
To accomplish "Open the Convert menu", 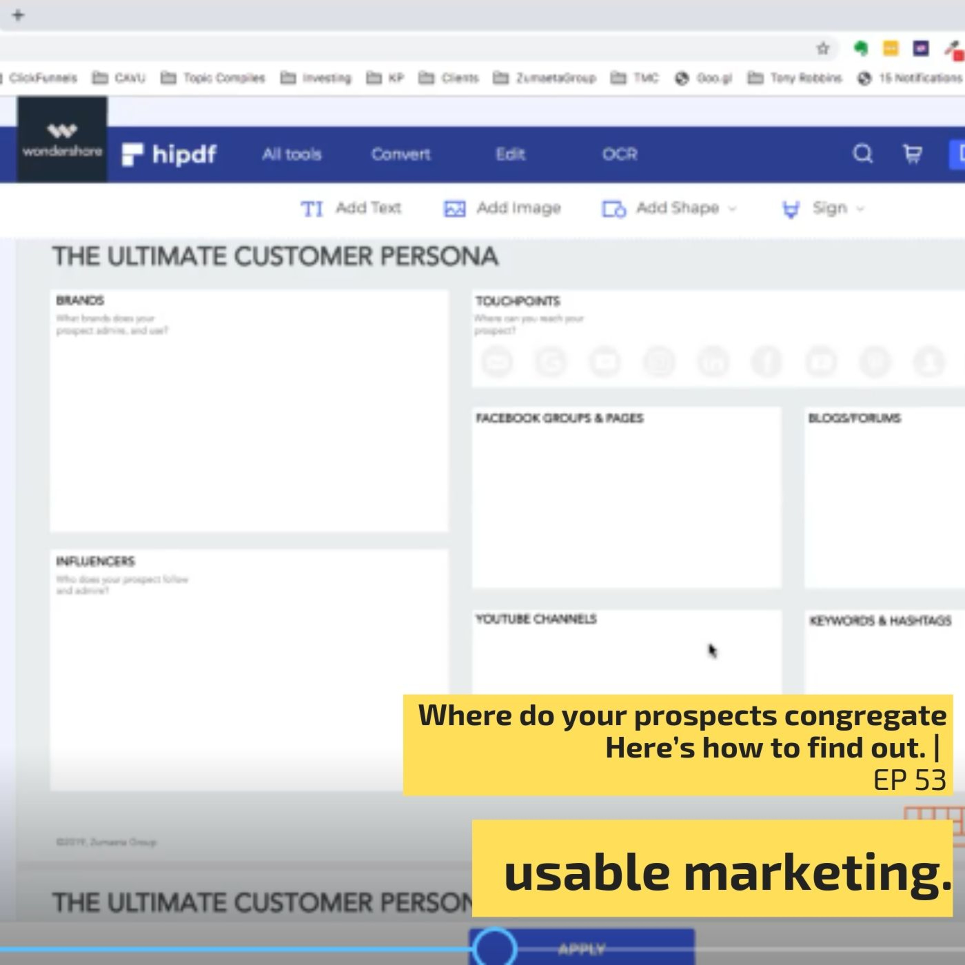I will (400, 154).
